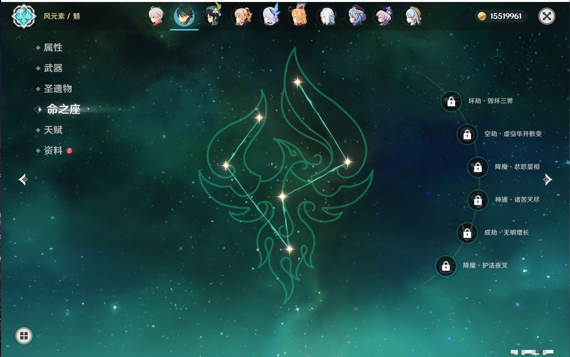The height and width of the screenshot is (357, 570).
Task: Open the 资料 profile menu
Action: [53, 150]
